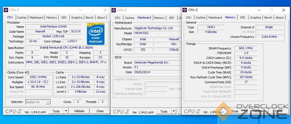
Task: Click the Southbridge value 'H81'
Action: [168, 44]
